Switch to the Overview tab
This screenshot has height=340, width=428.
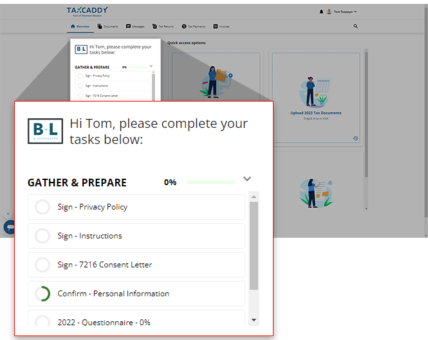tap(80, 26)
